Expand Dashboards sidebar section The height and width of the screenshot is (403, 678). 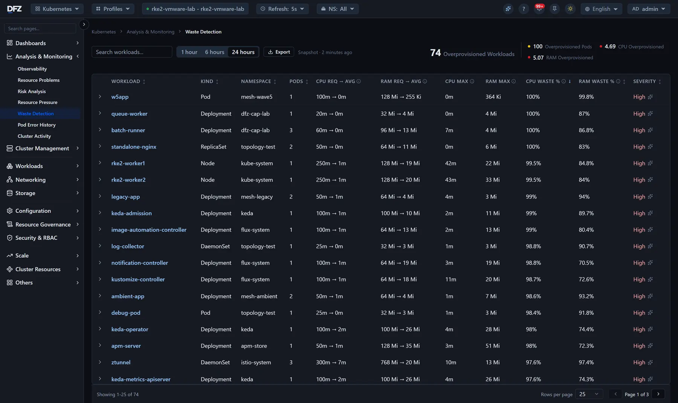pos(43,43)
